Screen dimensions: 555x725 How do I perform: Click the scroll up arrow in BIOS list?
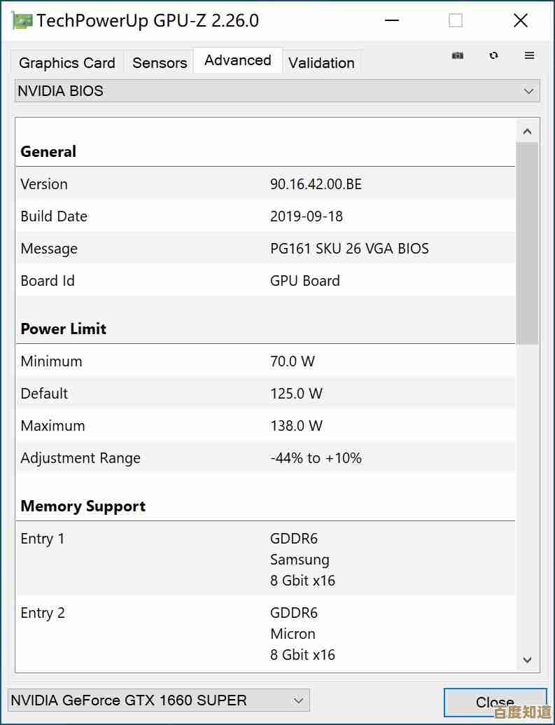point(528,131)
